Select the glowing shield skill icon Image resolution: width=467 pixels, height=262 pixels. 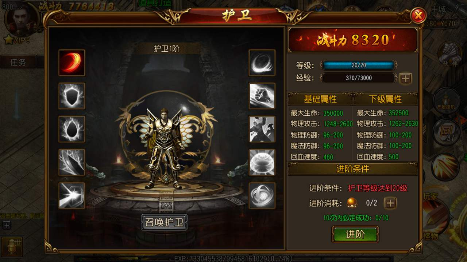72,96
